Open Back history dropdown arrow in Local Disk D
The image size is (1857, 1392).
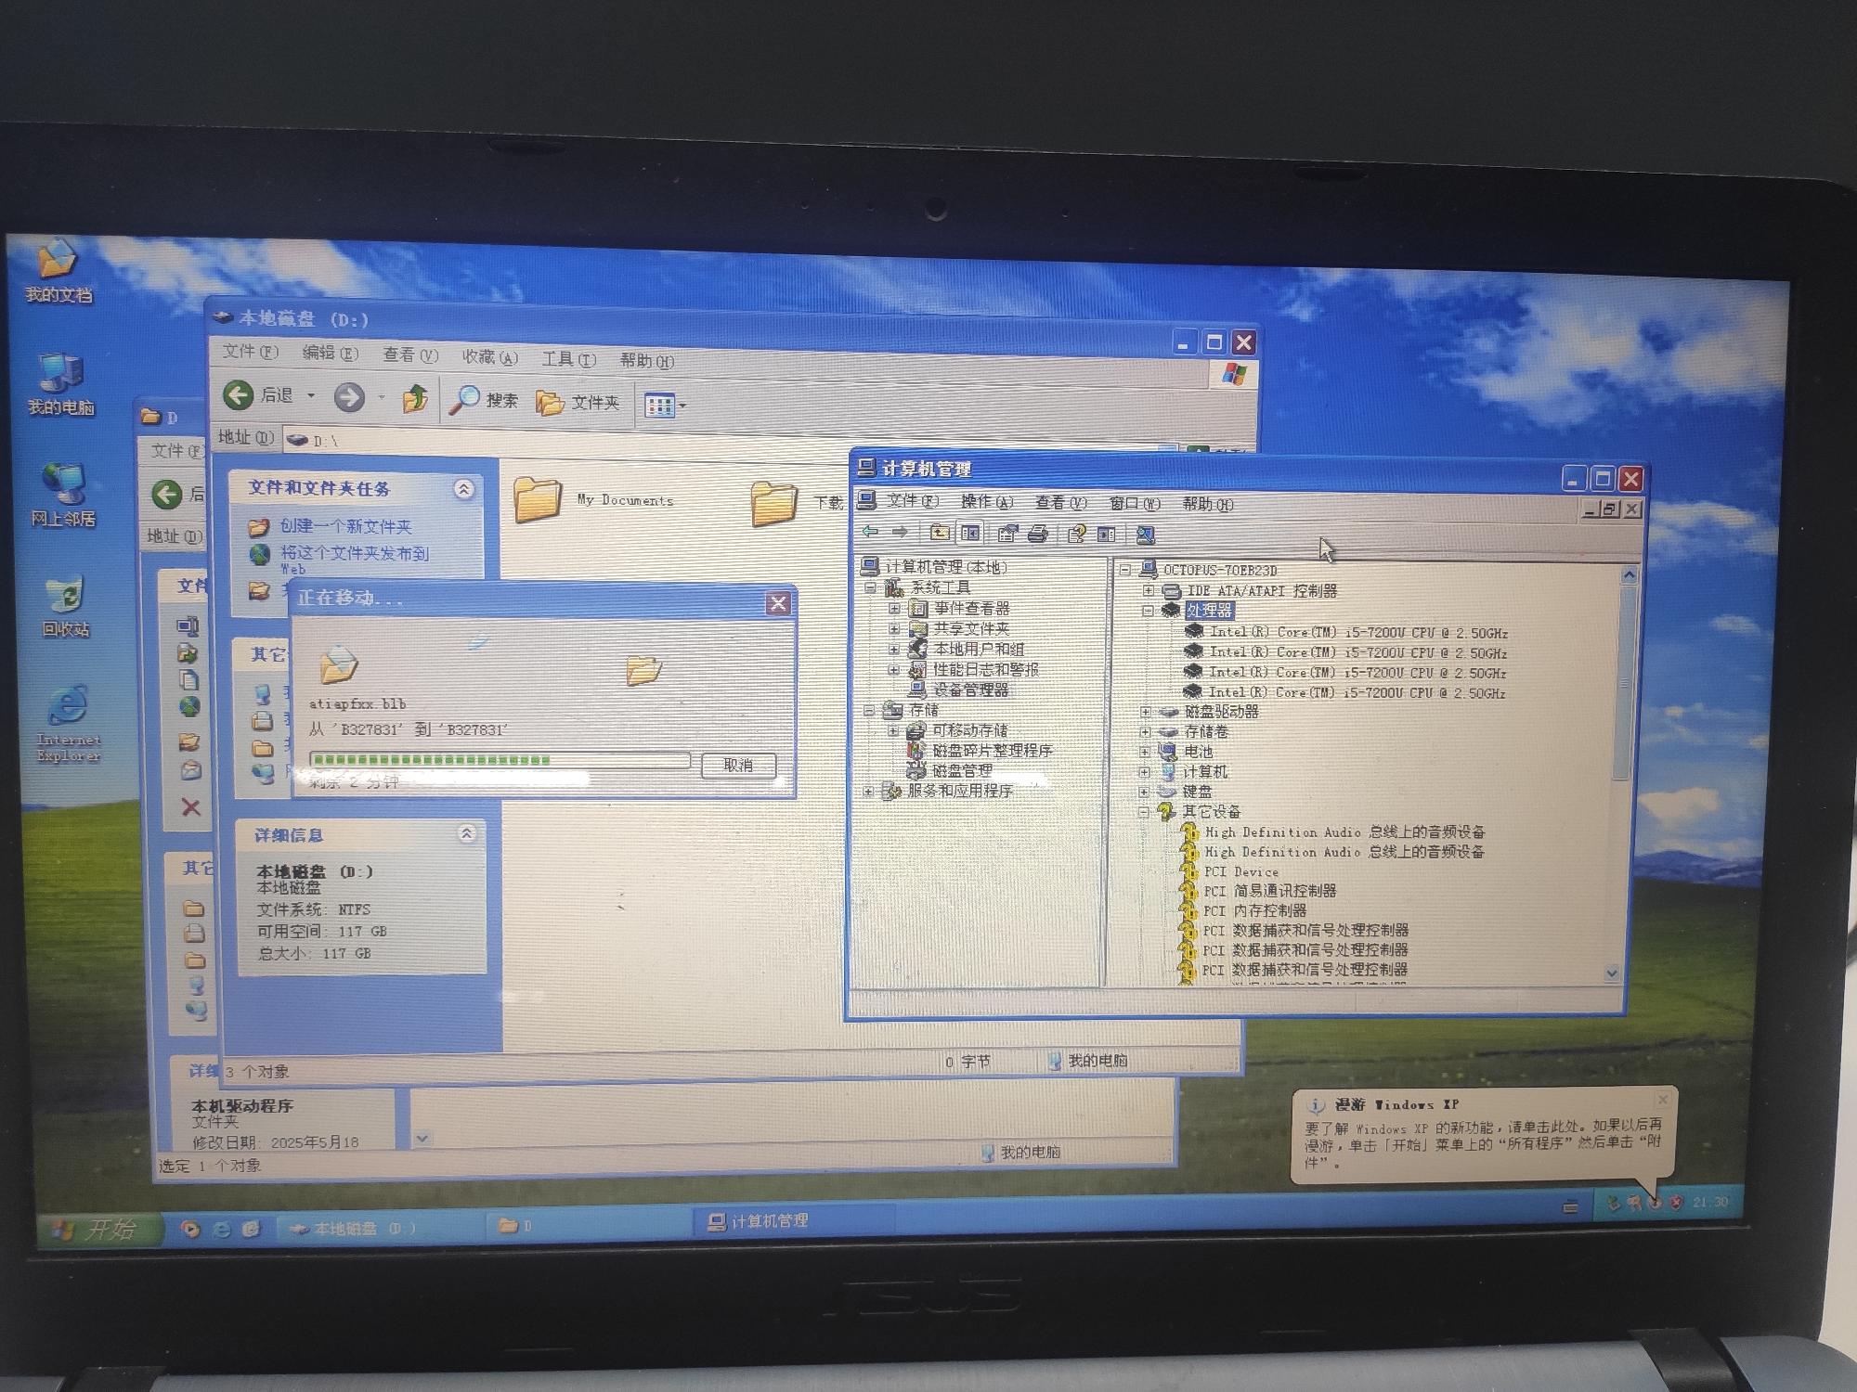point(311,396)
